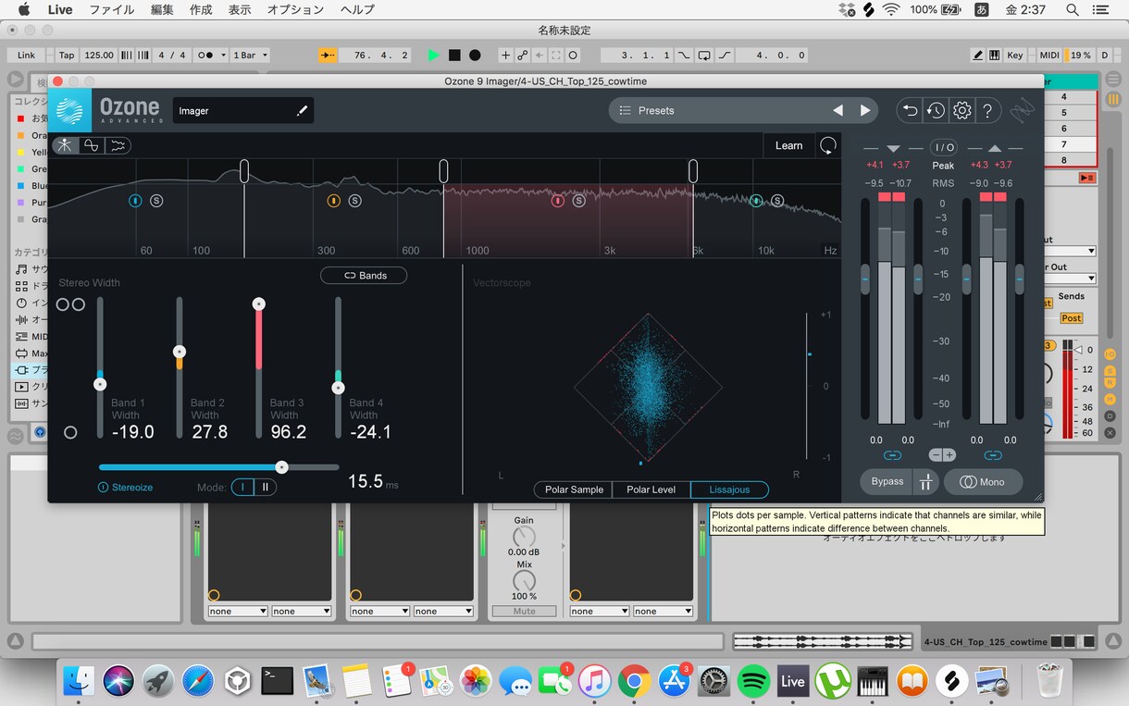Toggle the Stereoize power switch
Screen dimensions: 1129x706
click(103, 488)
